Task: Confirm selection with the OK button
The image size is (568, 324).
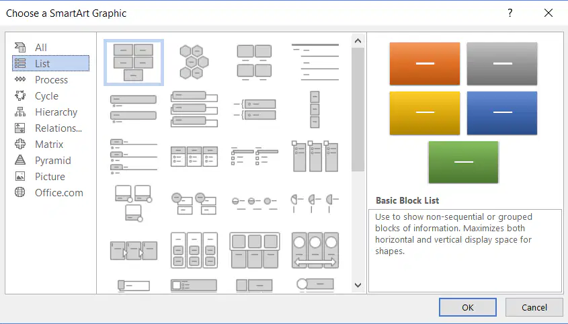Action: click(468, 307)
